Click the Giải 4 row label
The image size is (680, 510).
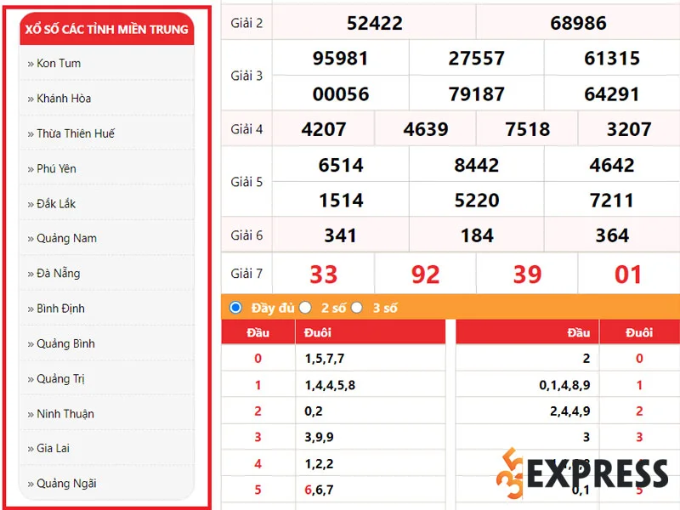(246, 129)
